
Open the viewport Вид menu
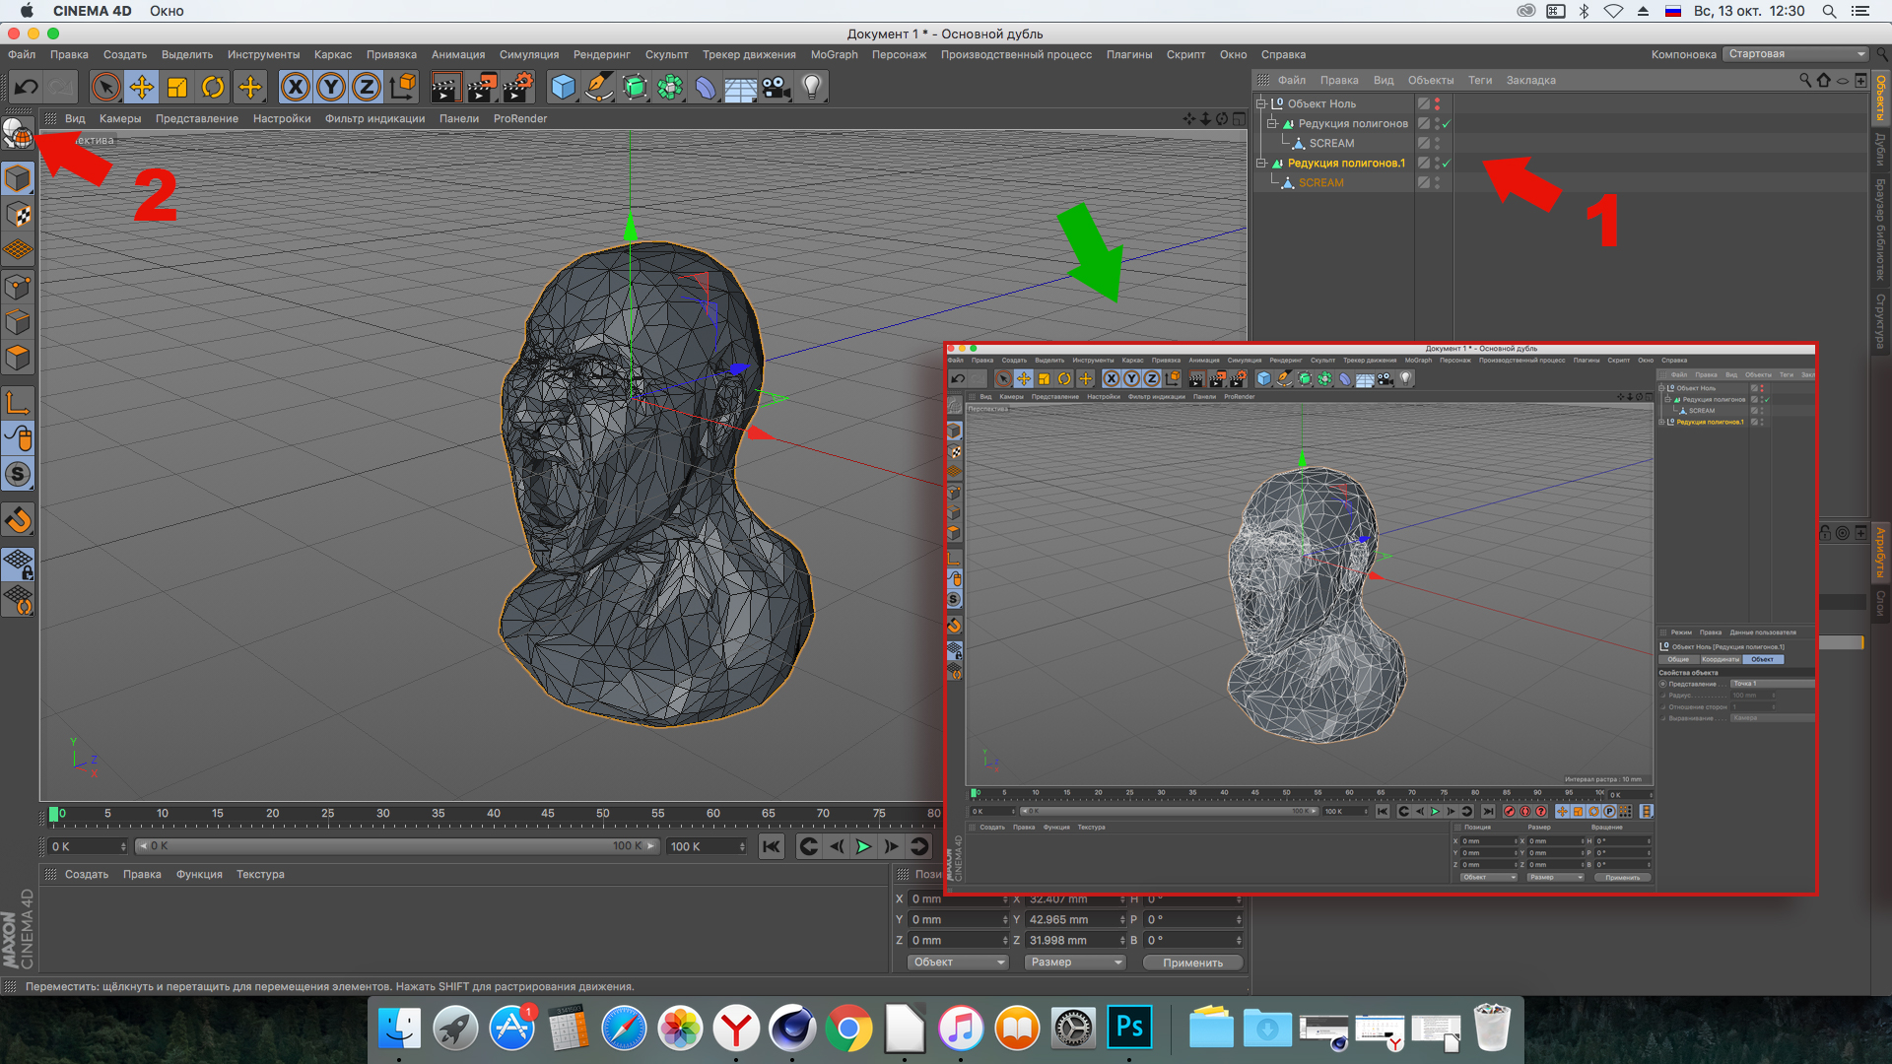pyautogui.click(x=75, y=118)
